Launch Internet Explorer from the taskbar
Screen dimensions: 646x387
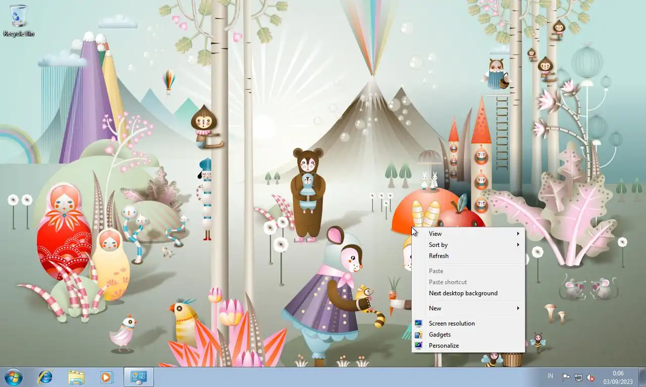45,377
